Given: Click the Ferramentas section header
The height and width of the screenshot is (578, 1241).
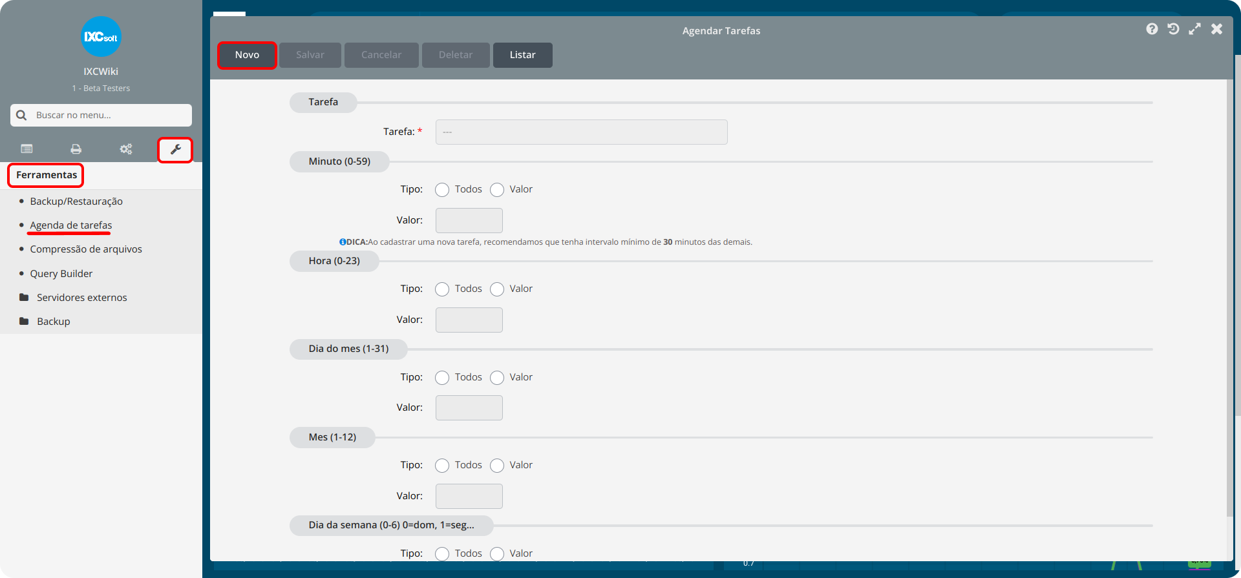Looking at the screenshot, I should coord(46,175).
